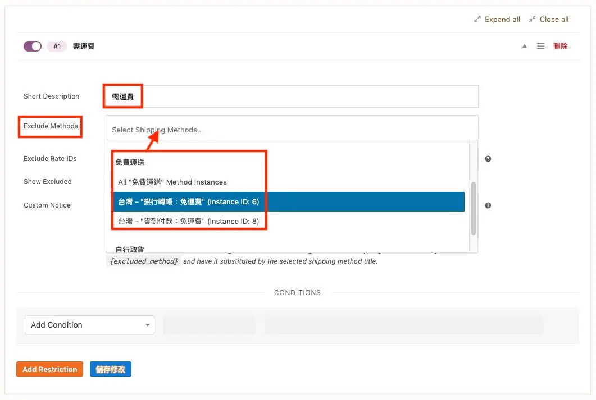Choose 台灣 銀行轉帳:免運費 Instance ID 6
Screen dimensions: 596x400
tap(288, 201)
